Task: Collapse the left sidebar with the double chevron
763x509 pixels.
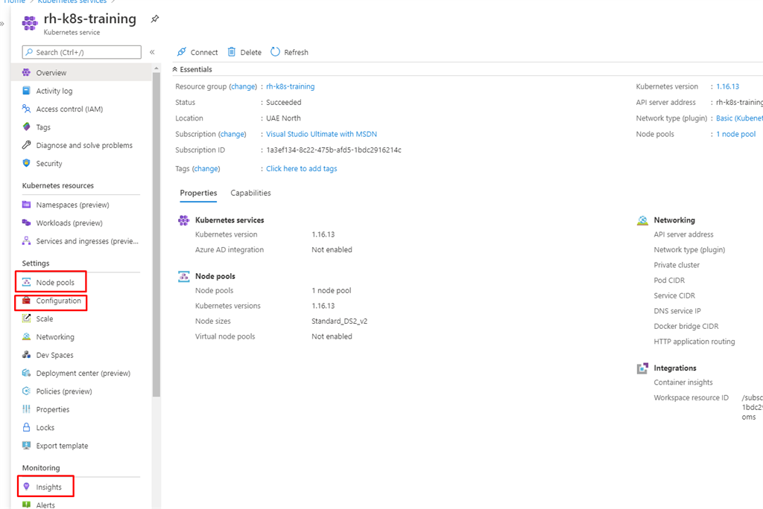Action: [152, 52]
